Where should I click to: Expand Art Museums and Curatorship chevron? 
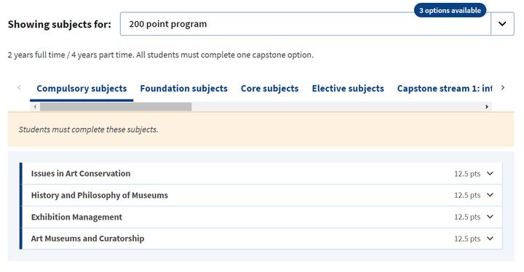coord(490,239)
